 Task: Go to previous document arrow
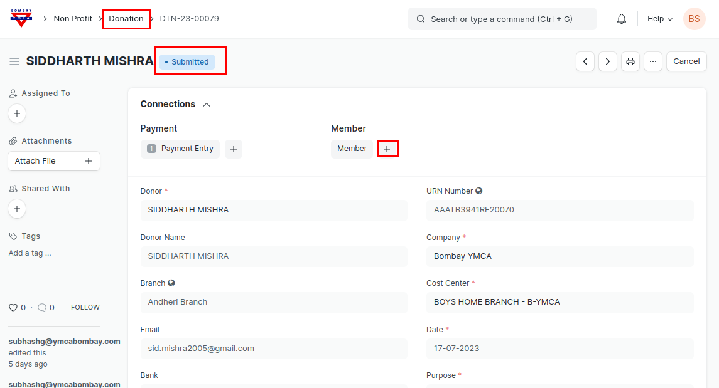(585, 61)
